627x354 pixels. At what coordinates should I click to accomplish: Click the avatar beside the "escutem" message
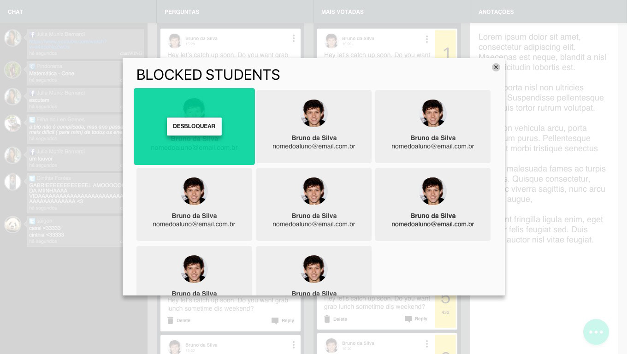(12, 97)
